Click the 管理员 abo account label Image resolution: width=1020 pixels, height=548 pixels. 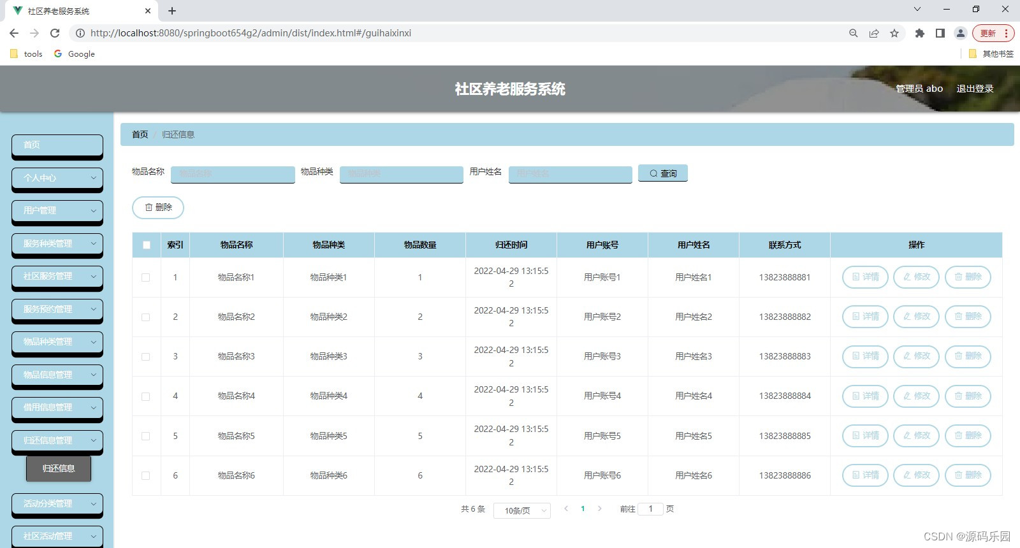(919, 89)
